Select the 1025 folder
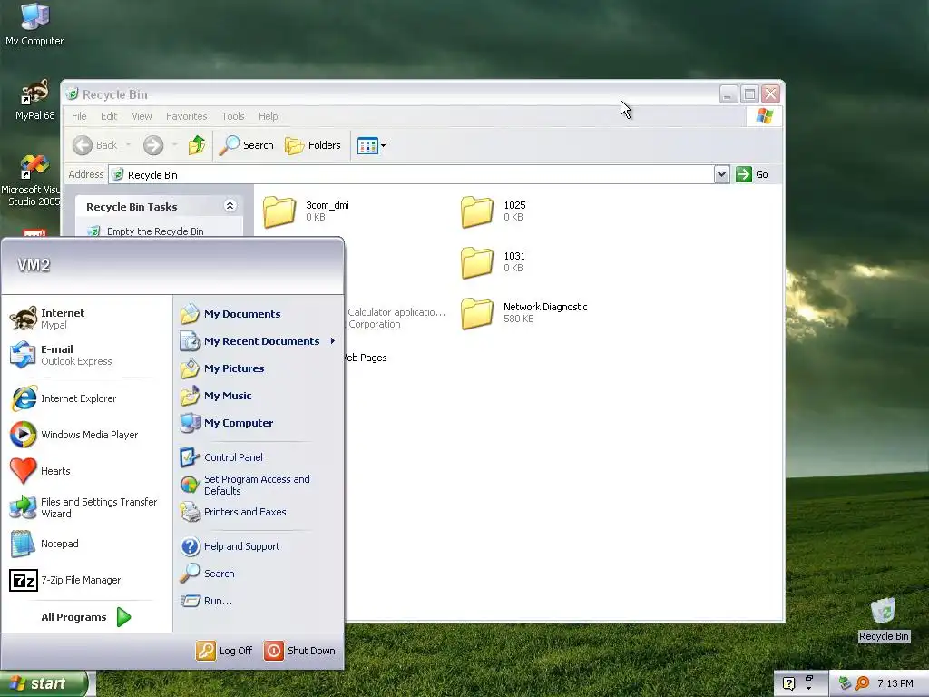 tap(494, 211)
